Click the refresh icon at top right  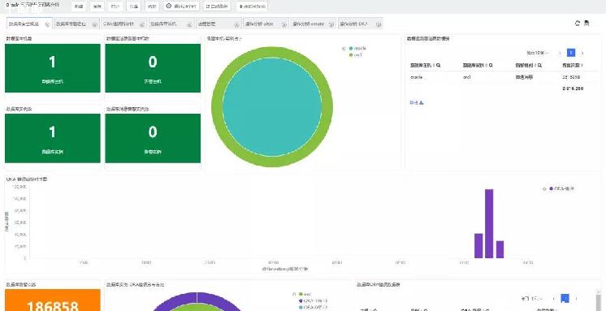pos(578,24)
